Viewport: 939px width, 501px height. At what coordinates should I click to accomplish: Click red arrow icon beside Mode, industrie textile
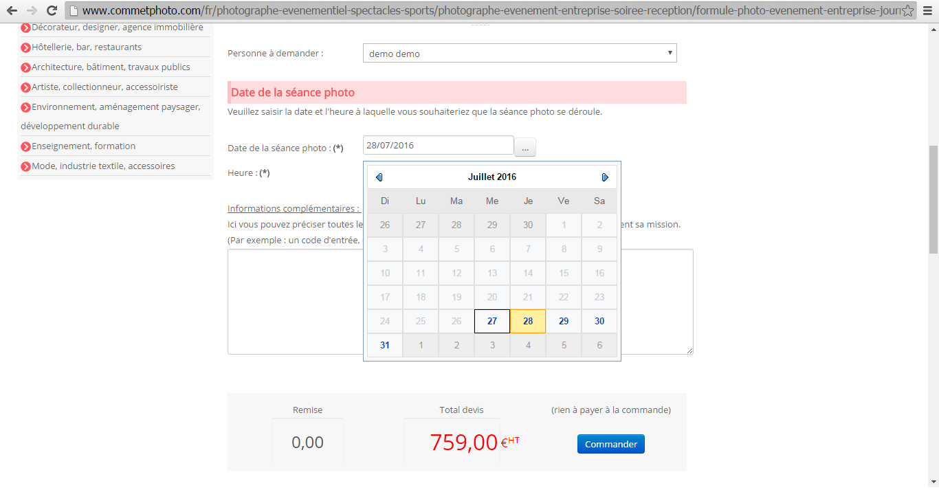pos(25,166)
